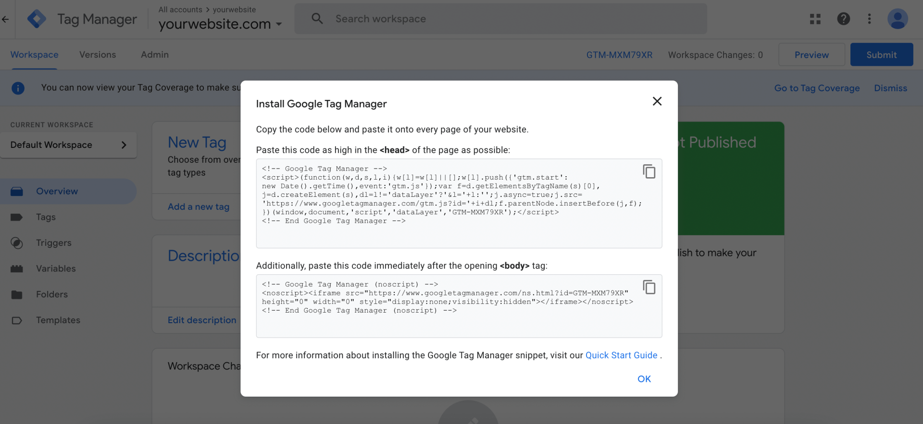Copy the head code snippet
Screen dimensions: 923x424
point(649,171)
